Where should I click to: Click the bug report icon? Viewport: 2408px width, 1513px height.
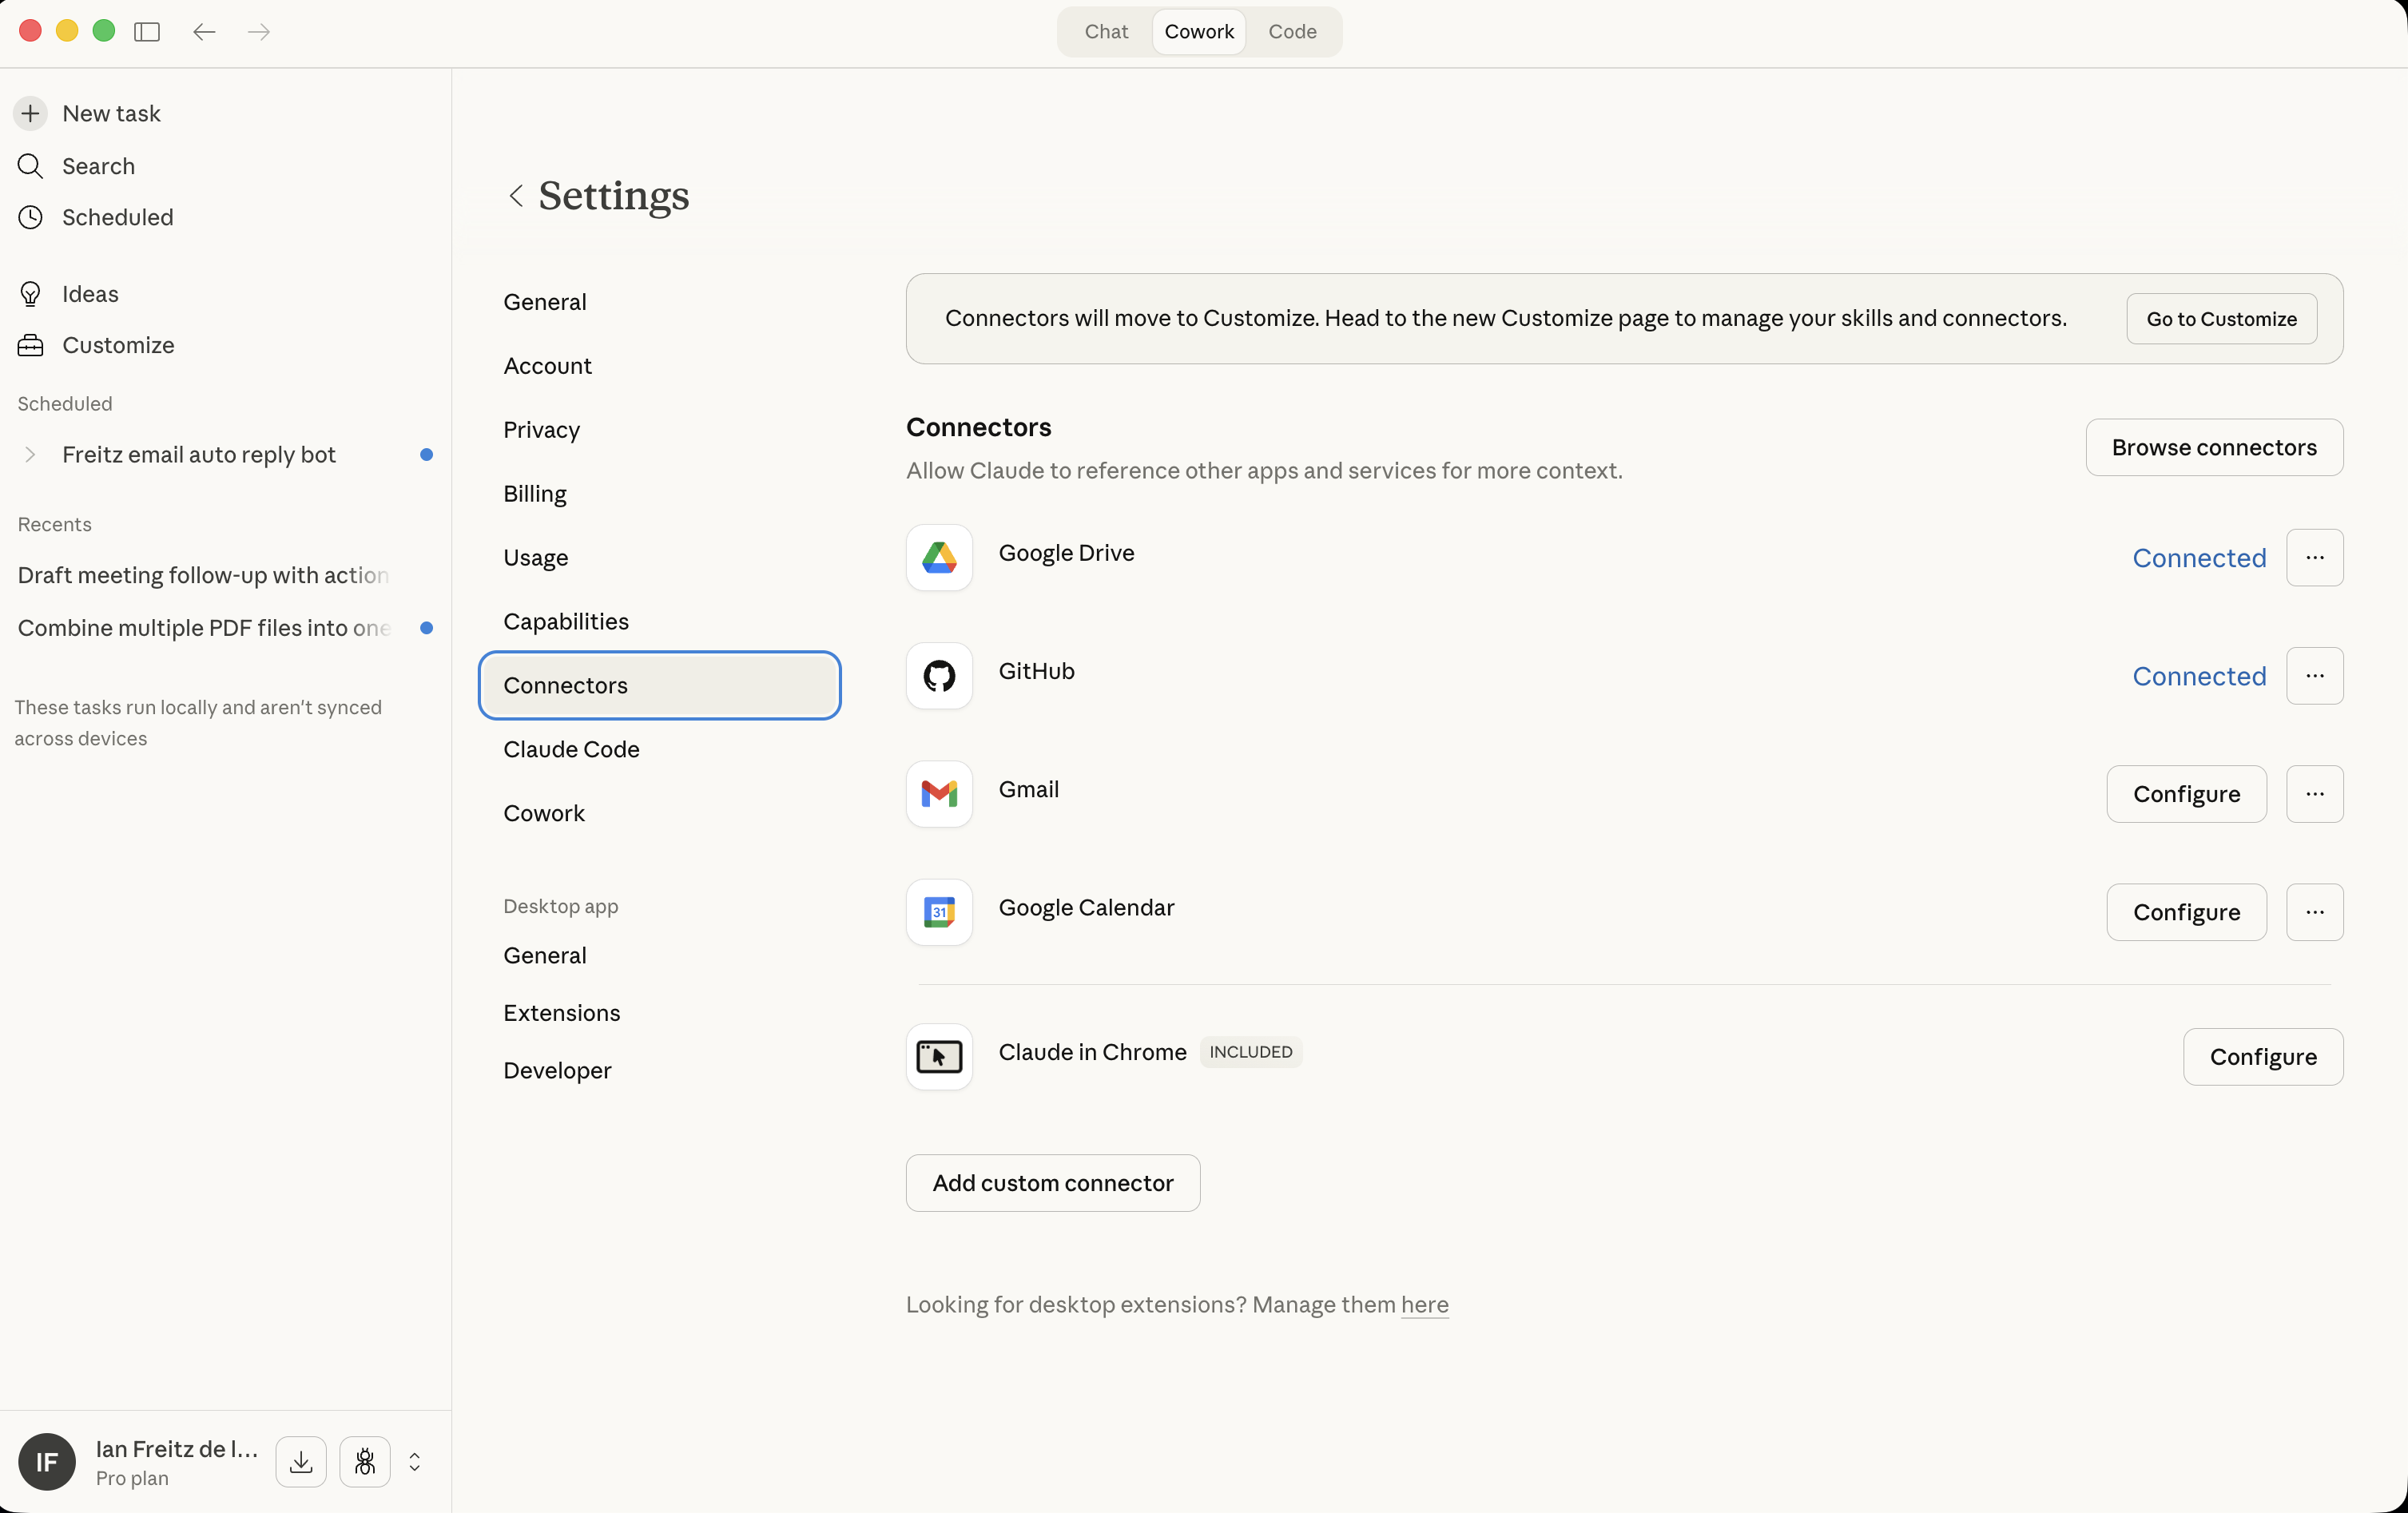point(365,1462)
